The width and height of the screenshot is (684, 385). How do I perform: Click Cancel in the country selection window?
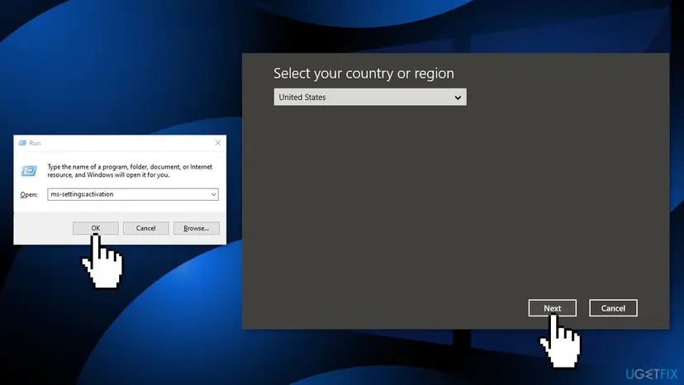[613, 308]
